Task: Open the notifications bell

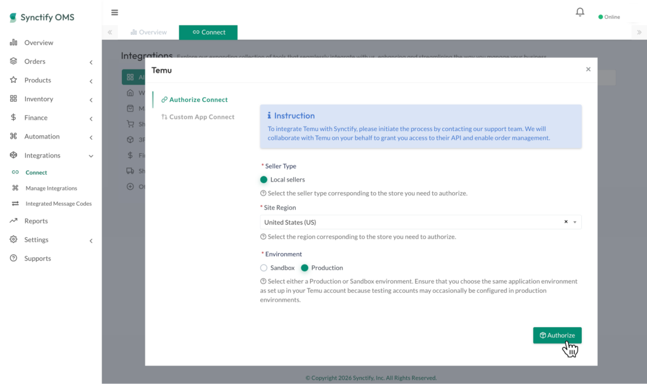Action: click(x=580, y=12)
